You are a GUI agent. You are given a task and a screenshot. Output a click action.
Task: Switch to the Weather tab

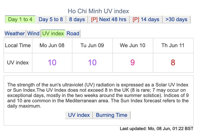click(x=15, y=33)
